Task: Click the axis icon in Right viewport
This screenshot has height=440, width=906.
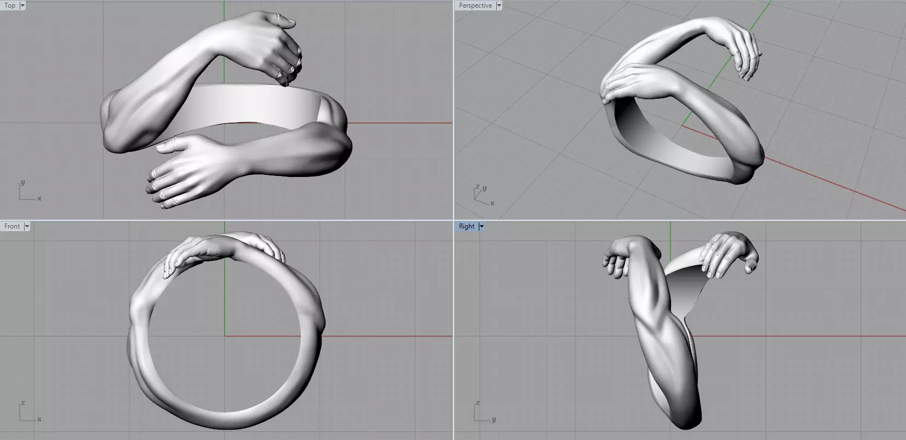Action: 484,412
